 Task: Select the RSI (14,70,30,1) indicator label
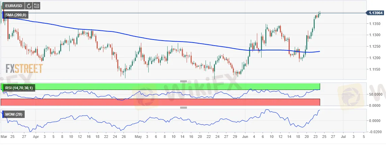(x=19, y=88)
